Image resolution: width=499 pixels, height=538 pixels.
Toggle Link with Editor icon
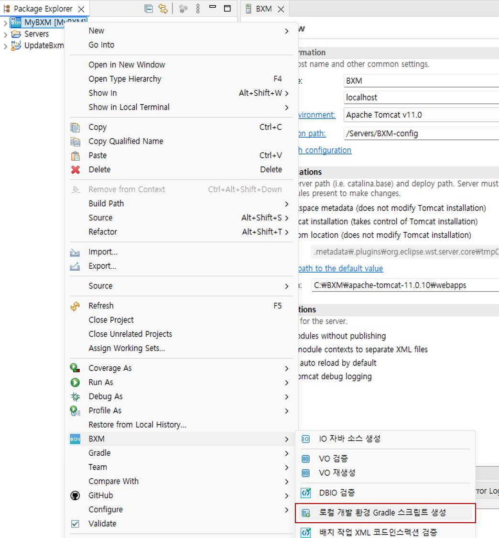(163, 9)
